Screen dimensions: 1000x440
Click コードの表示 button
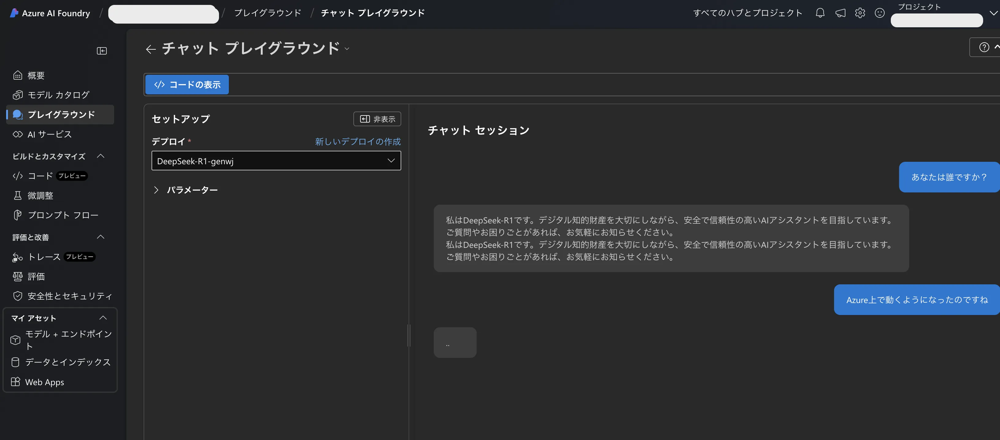pos(187,85)
